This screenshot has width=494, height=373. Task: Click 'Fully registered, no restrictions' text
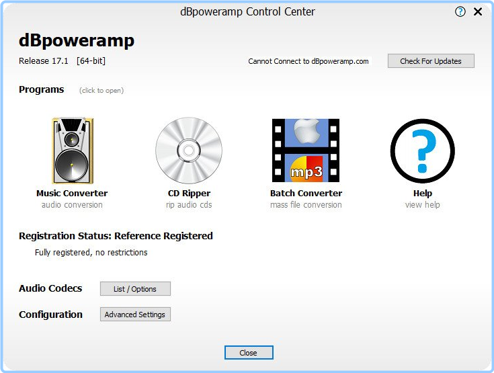click(91, 252)
